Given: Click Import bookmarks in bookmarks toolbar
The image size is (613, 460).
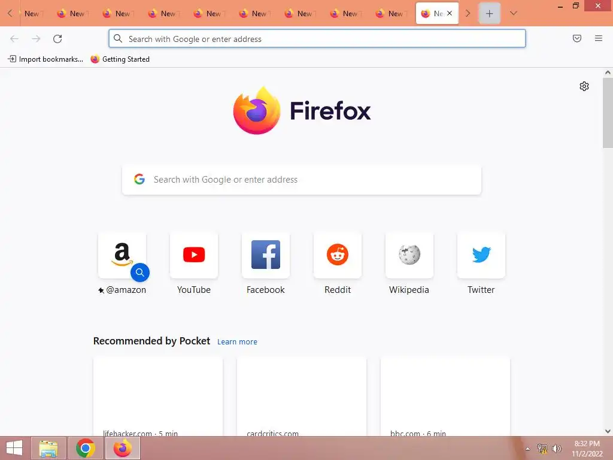Looking at the screenshot, I should (x=45, y=59).
